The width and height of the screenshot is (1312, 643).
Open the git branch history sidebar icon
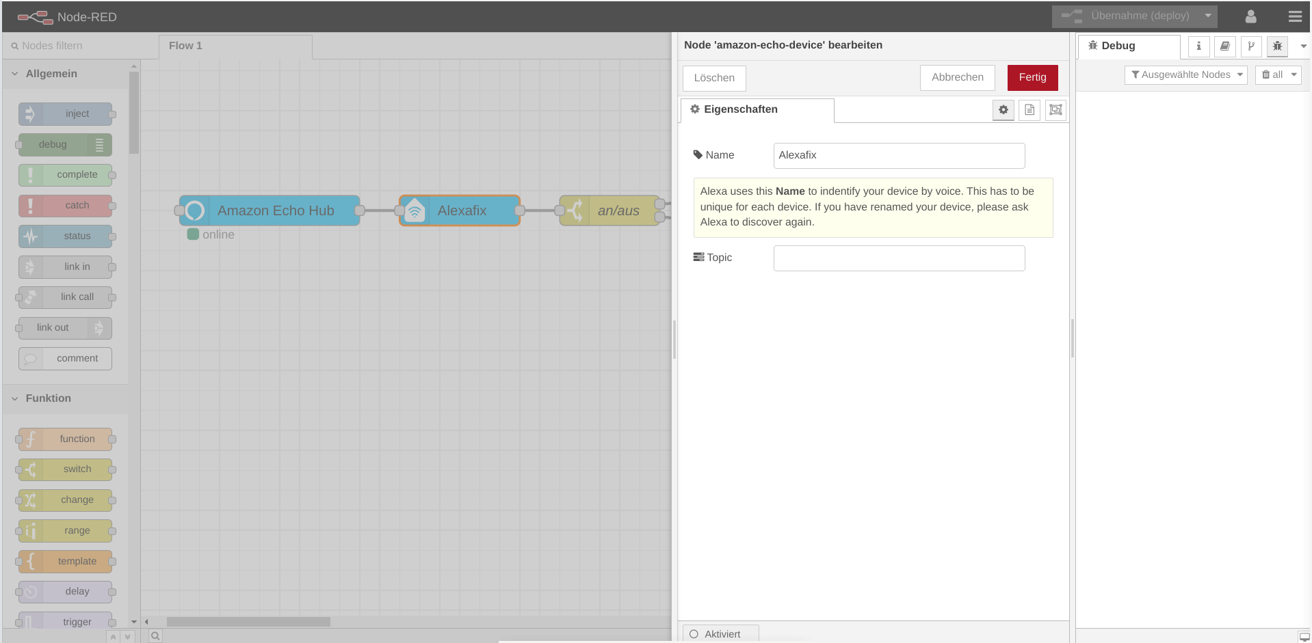tap(1251, 46)
